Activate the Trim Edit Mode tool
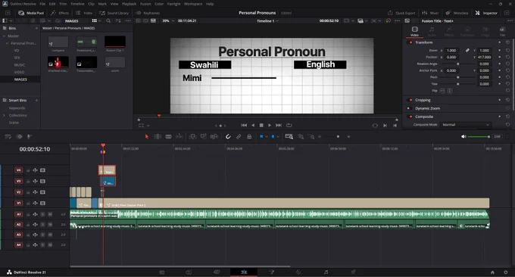Screen dimensions: 515x277 pyautogui.click(x=158, y=136)
